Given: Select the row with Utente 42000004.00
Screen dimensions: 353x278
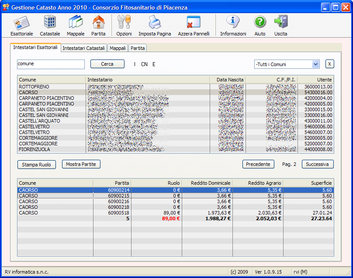Looking at the screenshot, I should (x=176, y=98).
